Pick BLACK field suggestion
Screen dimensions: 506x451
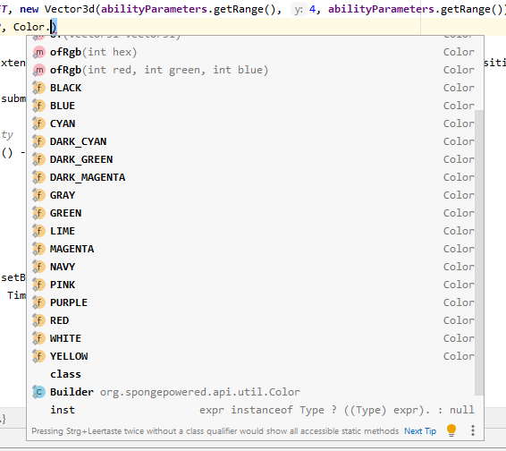[253, 88]
